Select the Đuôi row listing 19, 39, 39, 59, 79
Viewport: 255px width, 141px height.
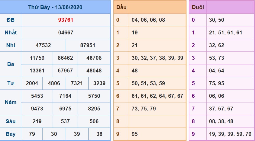coord(230,134)
